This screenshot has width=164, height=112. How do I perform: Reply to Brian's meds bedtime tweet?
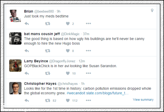[x=27, y=24]
